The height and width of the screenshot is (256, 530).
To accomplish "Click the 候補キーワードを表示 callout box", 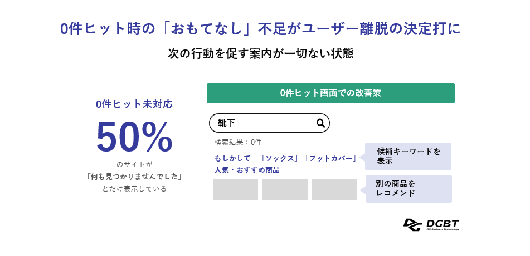I will (x=408, y=157).
